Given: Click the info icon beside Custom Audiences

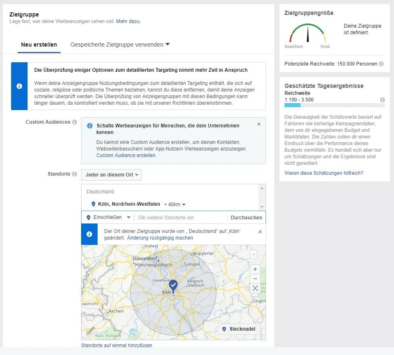Looking at the screenshot, I should coord(75,122).
